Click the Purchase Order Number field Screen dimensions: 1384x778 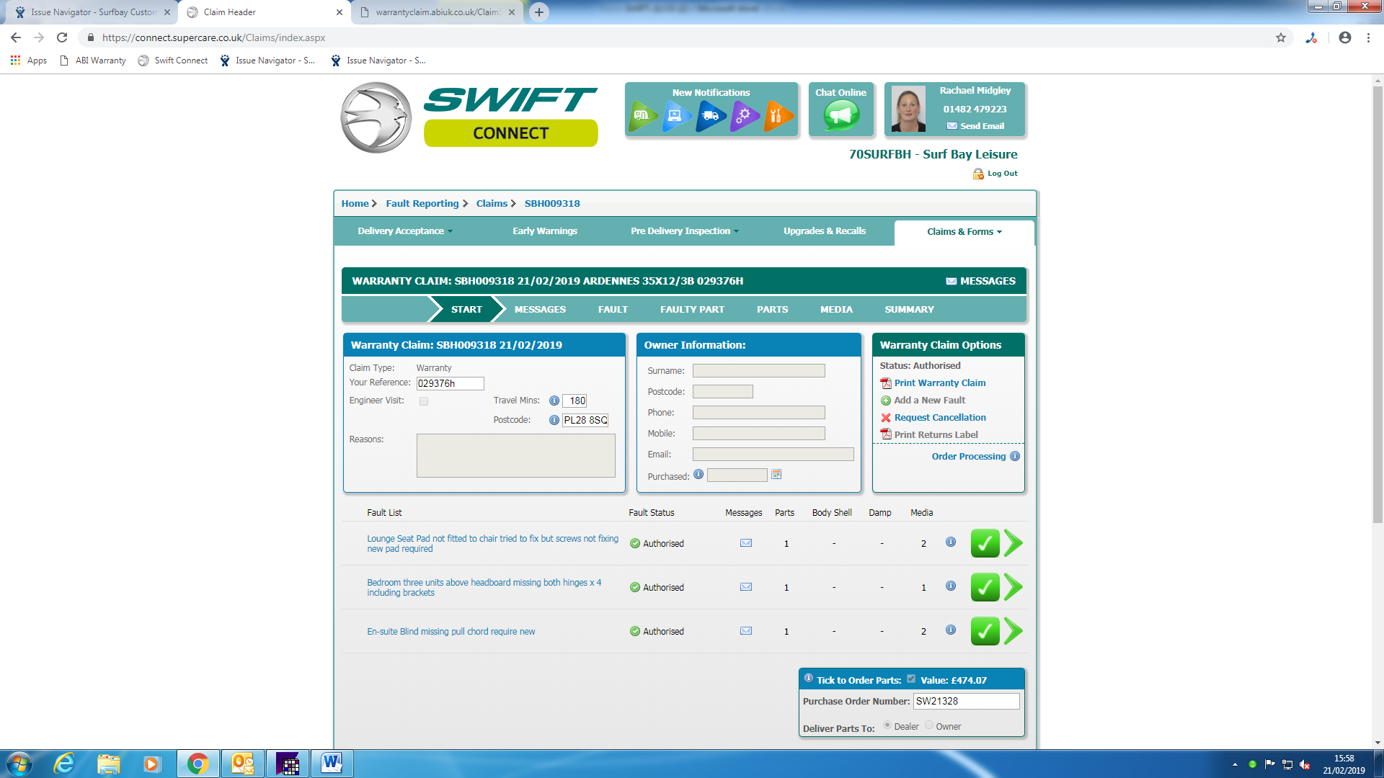[x=966, y=701]
